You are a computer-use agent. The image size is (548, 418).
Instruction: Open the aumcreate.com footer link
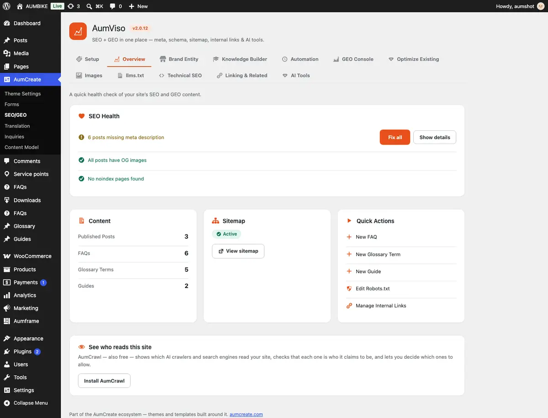246,414
